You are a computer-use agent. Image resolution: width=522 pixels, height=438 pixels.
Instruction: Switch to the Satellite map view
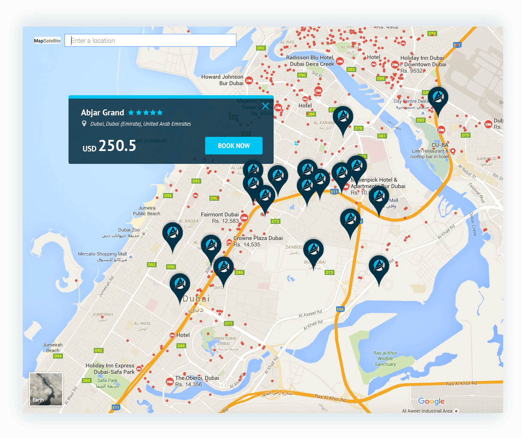click(52, 41)
